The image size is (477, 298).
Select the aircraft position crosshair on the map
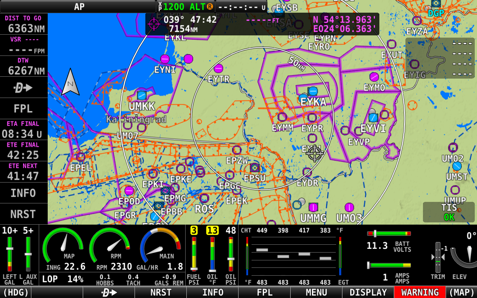coord(315,153)
